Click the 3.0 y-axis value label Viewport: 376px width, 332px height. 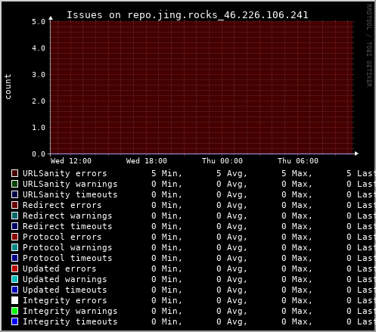point(39,75)
